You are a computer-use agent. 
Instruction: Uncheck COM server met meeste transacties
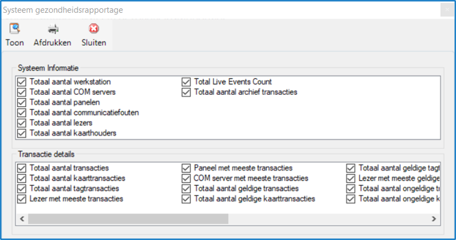tap(186, 178)
